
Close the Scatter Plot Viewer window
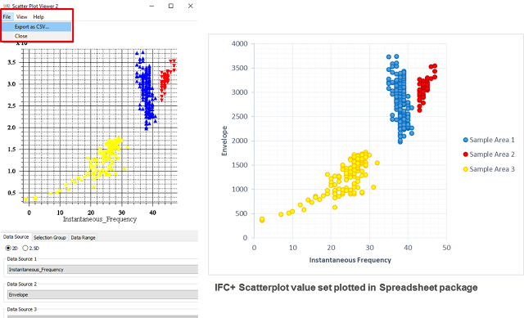pos(191,6)
